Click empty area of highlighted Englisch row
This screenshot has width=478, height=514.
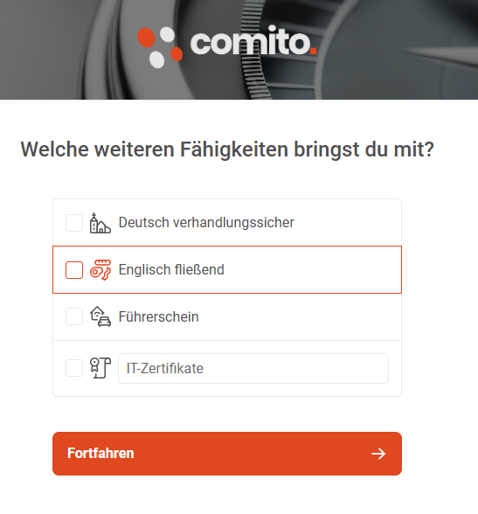[311, 270]
